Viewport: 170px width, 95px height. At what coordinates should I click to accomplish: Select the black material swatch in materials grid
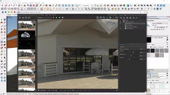(x=152, y=51)
